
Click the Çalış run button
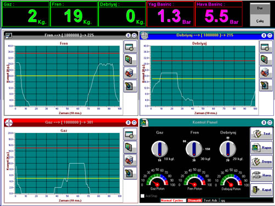tap(260, 21)
